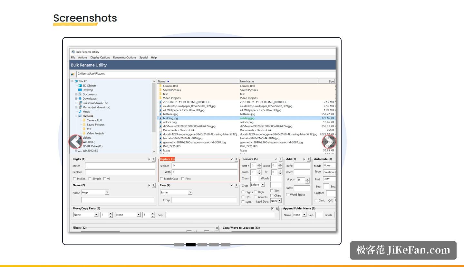Click the R reset button for Move/Copy Parts (6)
This screenshot has width=464, height=267.
tap(277, 209)
